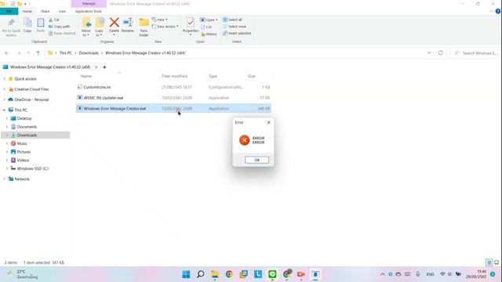Viewport: 502px width, 282px height.
Task: Open Pictures folder in sidebar
Action: (24, 152)
